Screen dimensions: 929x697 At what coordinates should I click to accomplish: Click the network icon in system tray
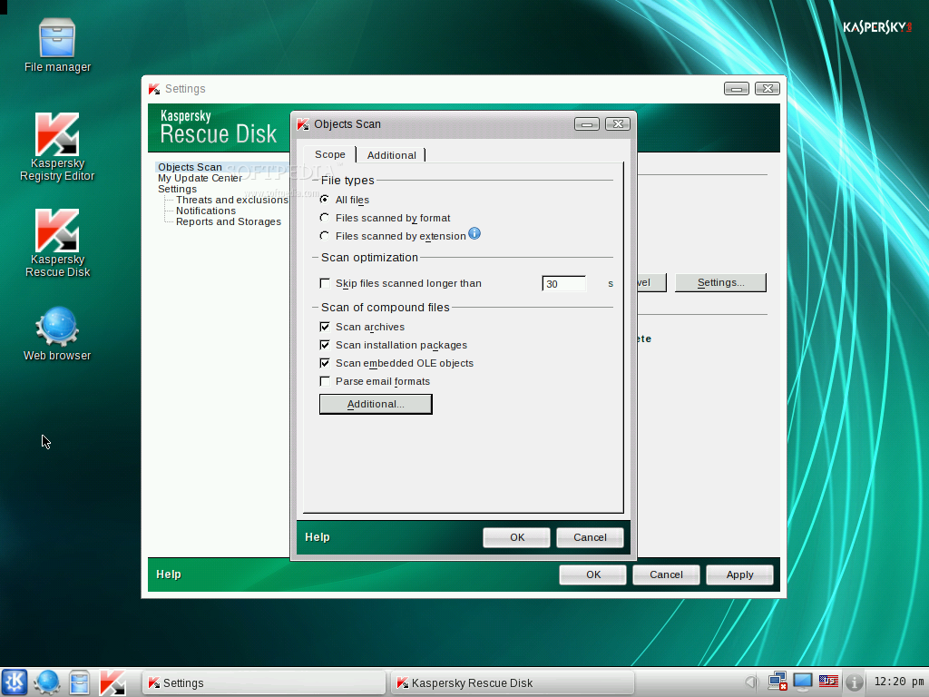click(x=777, y=682)
